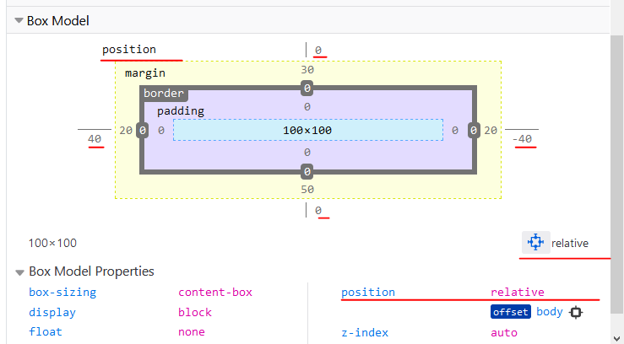Click the offset badge

[510, 312]
